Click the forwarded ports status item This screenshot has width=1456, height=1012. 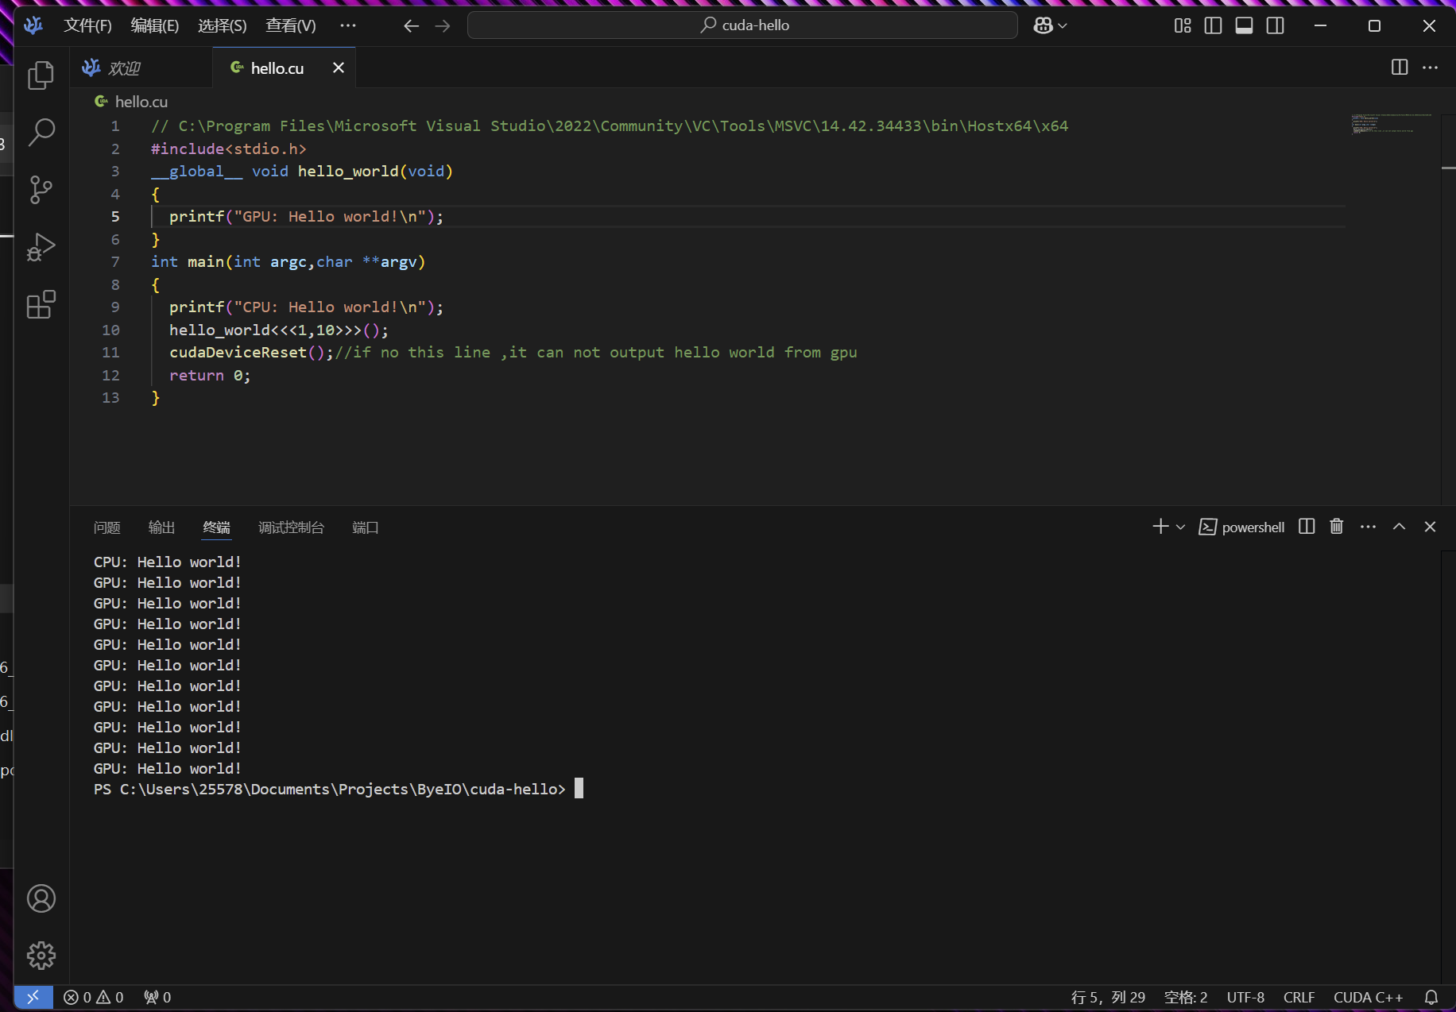coord(157,997)
